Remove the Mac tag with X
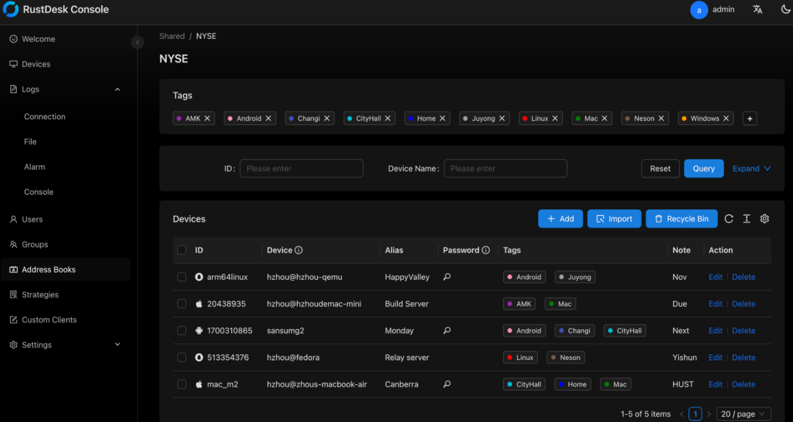Screen dimensions: 793x422 click(605, 118)
